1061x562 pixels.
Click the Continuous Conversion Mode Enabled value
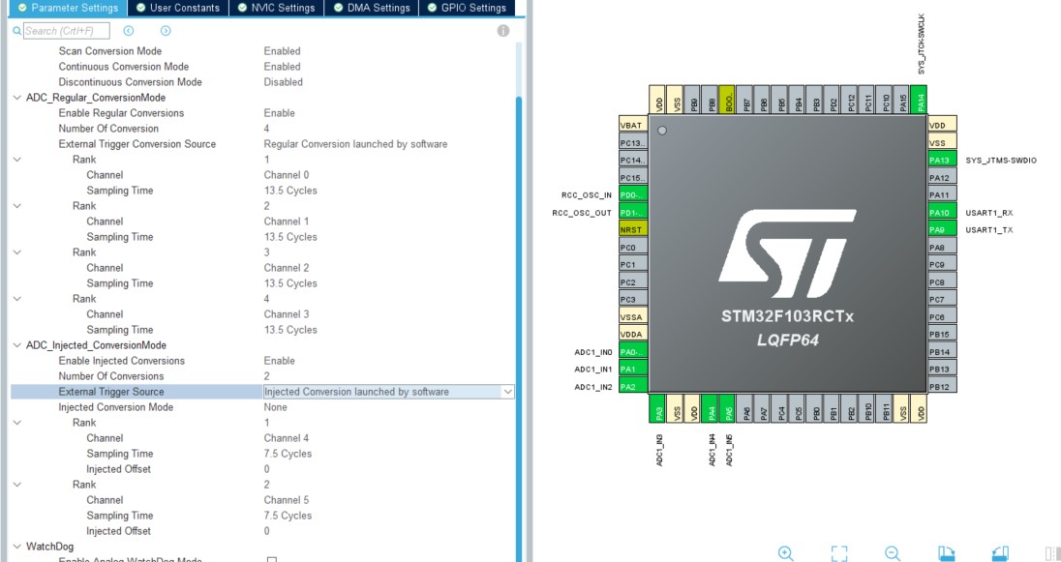(x=282, y=67)
